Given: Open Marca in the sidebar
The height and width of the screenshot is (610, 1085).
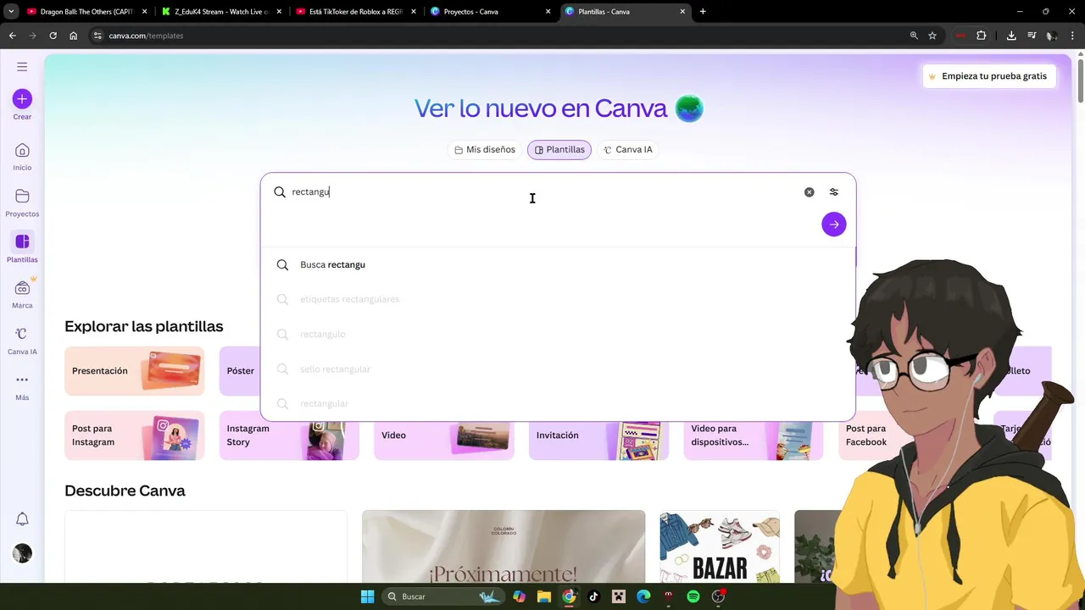Looking at the screenshot, I should (x=22, y=294).
